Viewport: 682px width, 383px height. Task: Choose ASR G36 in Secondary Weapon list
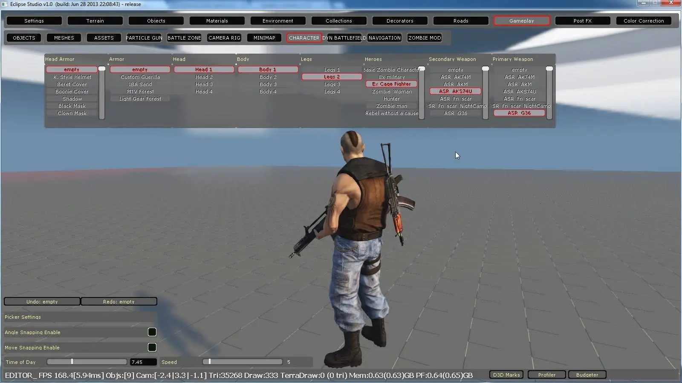(456, 113)
